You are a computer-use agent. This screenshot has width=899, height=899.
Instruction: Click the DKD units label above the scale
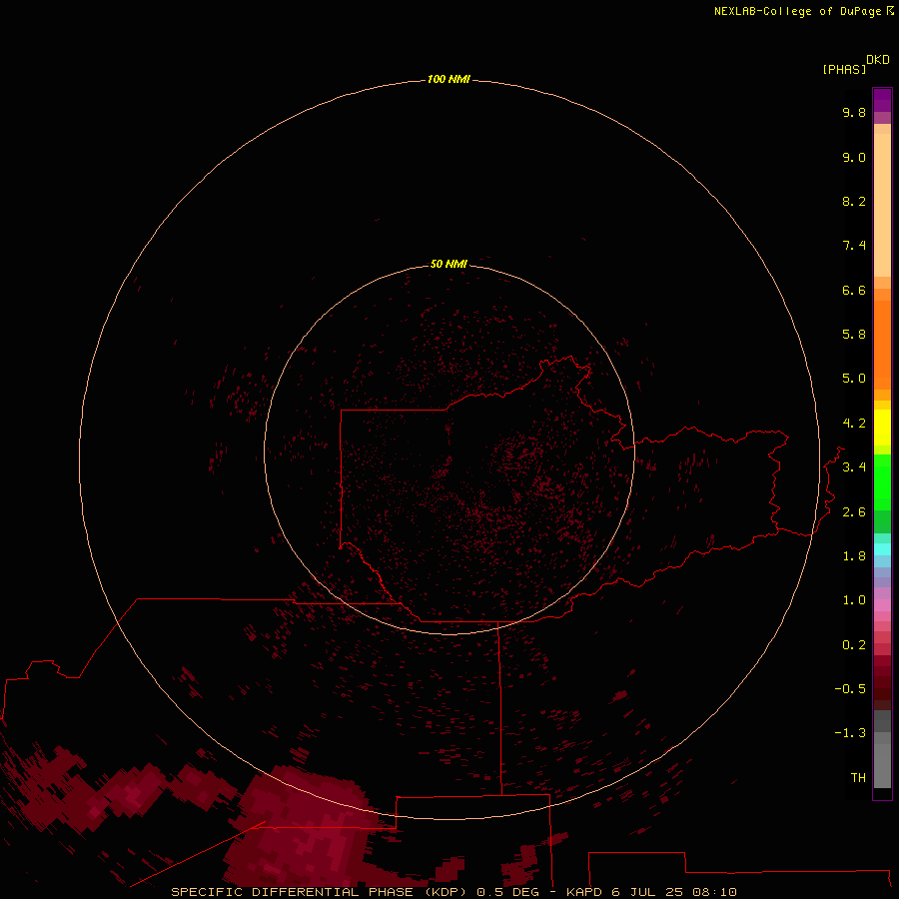(878, 60)
